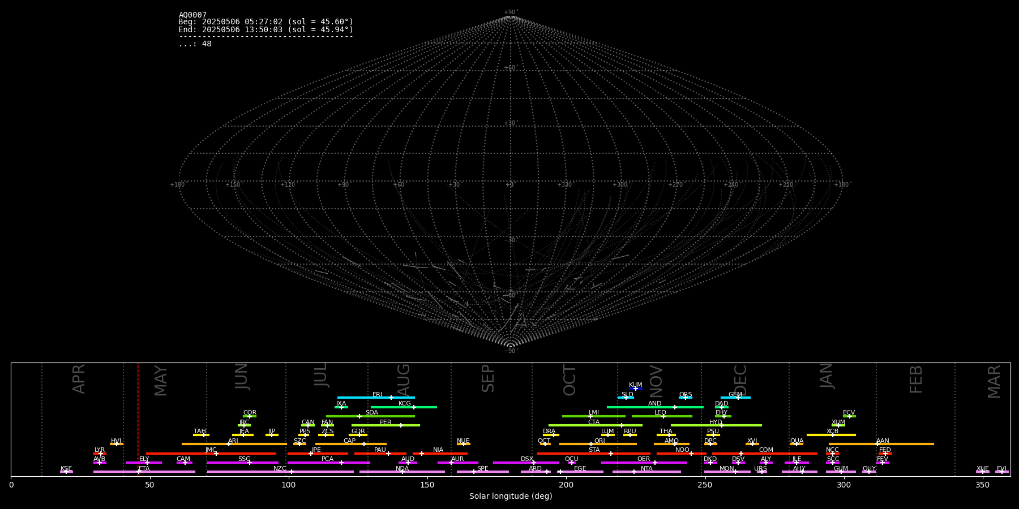Viewport: 1019px width, 509px height.
Task: Click the AUR shower label
Action: [x=457, y=459]
